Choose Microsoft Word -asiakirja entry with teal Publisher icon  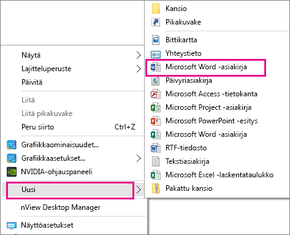pos(156,134)
